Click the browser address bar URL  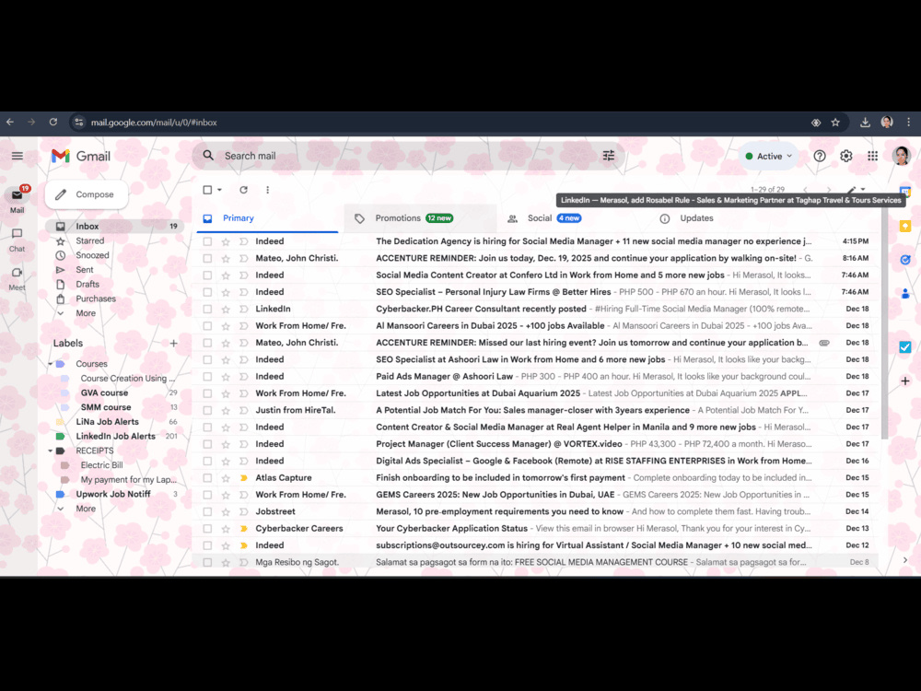point(154,123)
